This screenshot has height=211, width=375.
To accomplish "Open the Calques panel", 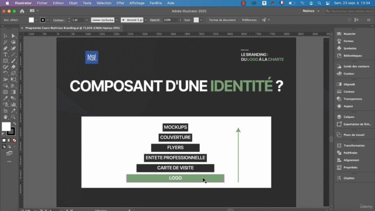I will (x=349, y=117).
